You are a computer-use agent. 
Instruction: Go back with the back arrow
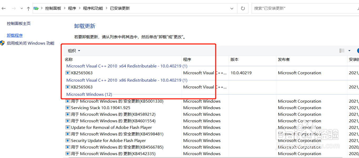point(4,8)
